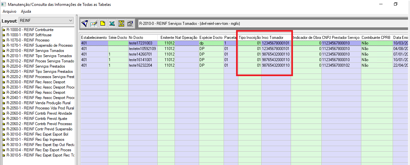Click the Emitente column header

[166, 38]
